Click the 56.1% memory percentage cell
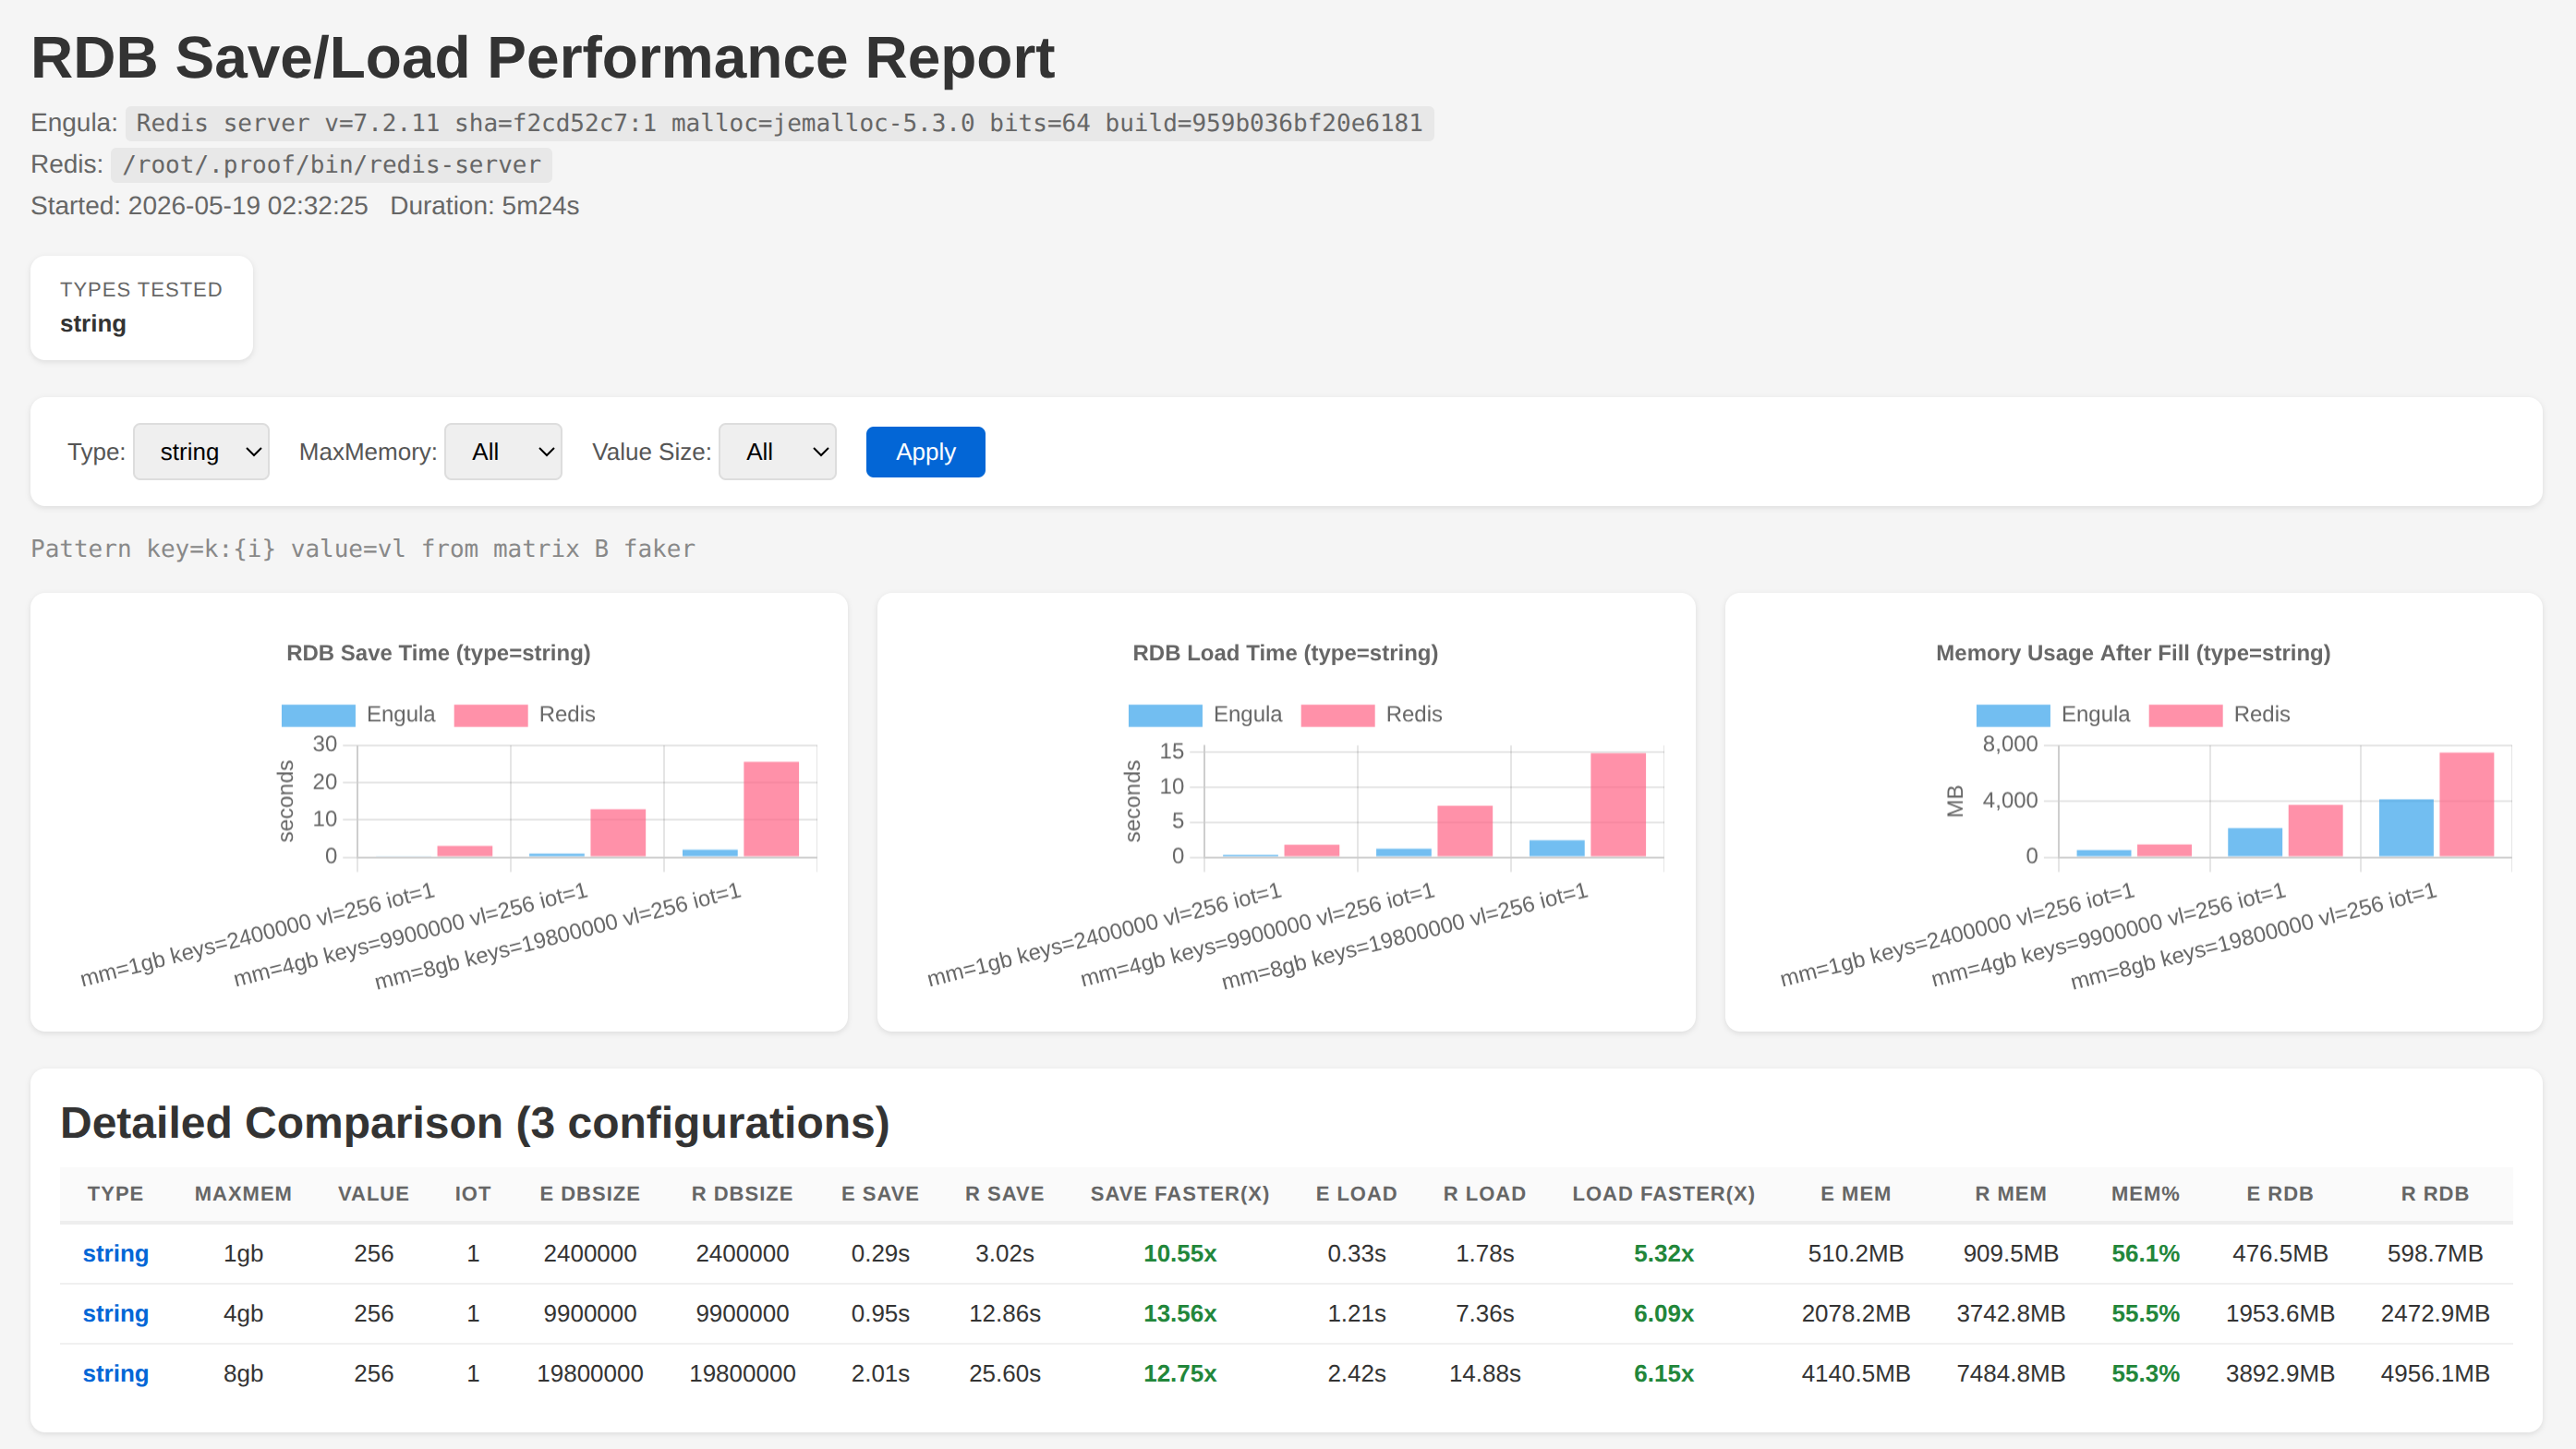This screenshot has height=1449, width=2576. tap(2145, 1253)
